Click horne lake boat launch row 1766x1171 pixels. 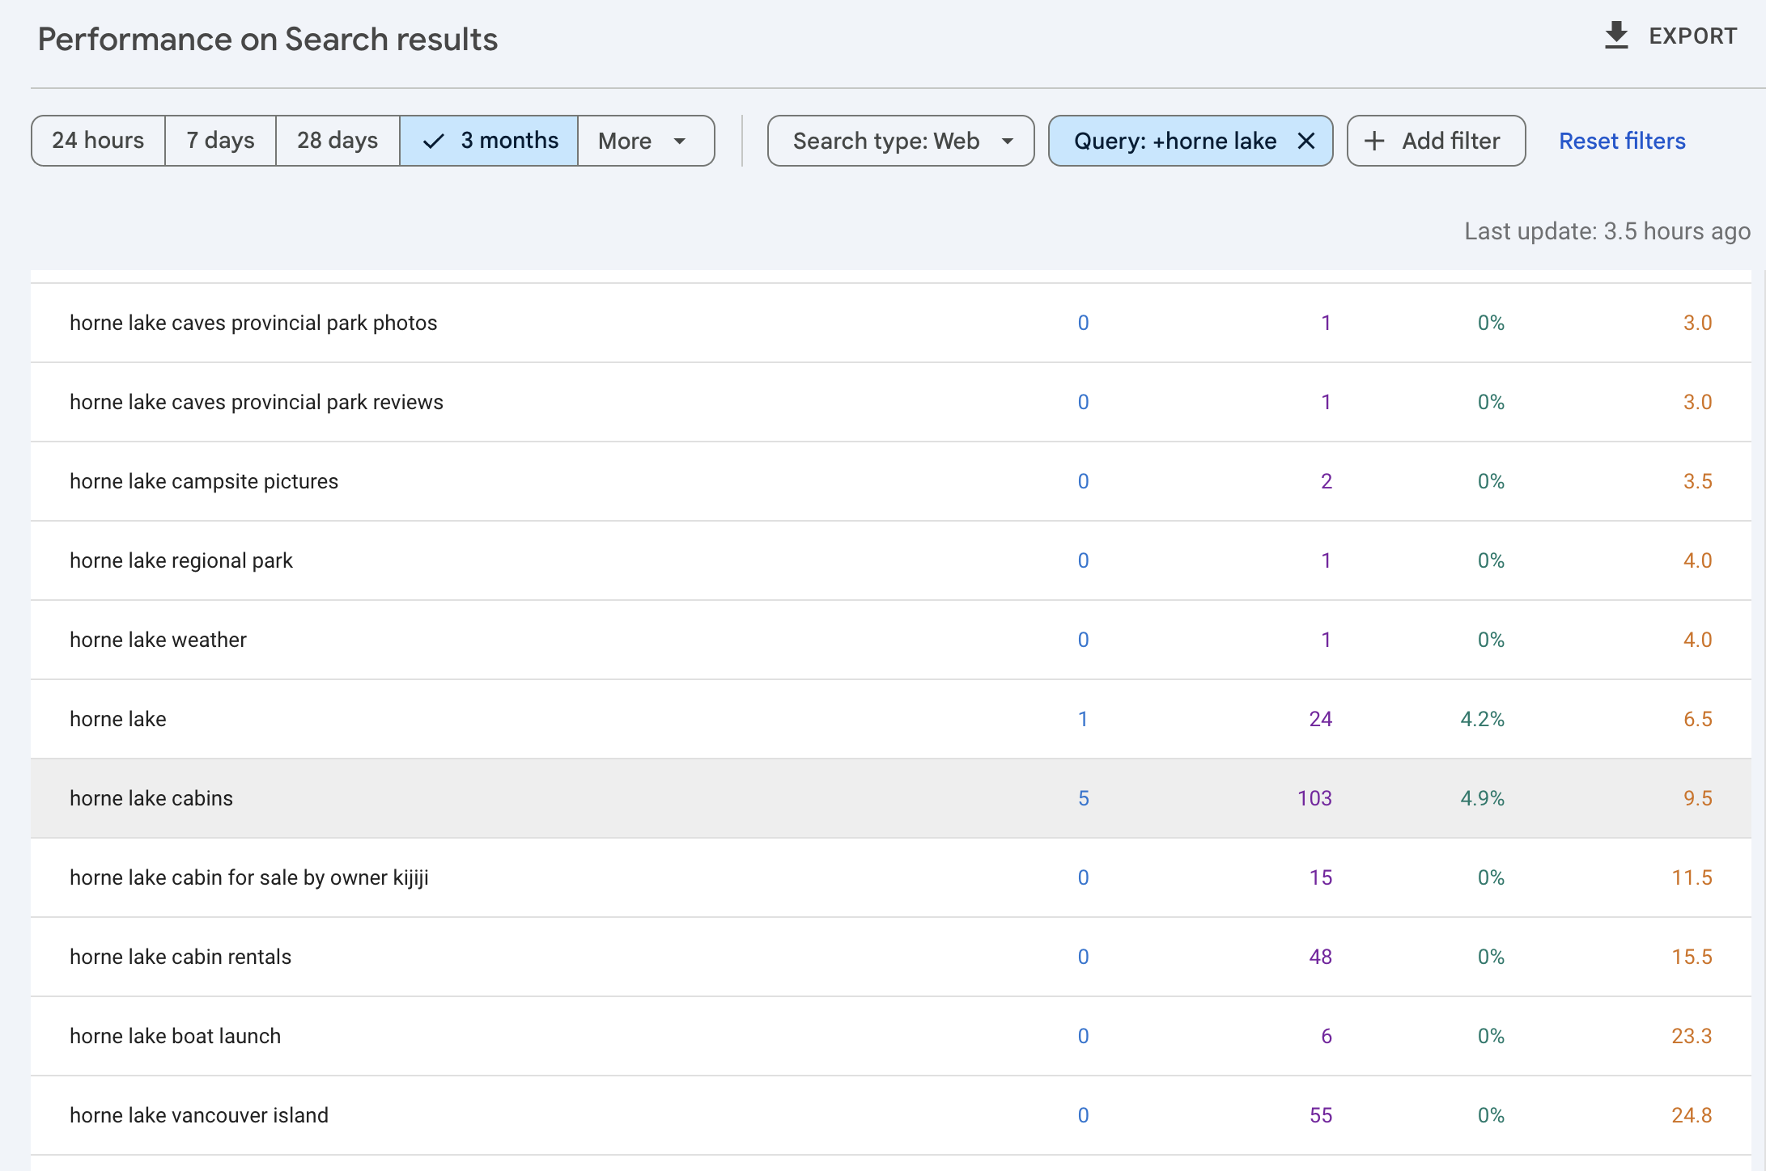click(x=175, y=1036)
